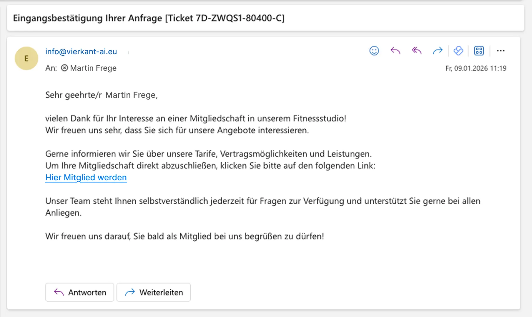This screenshot has height=317, width=532.
Task: Follow the 'Hier Mitglied werden' link
Action: 86,177
